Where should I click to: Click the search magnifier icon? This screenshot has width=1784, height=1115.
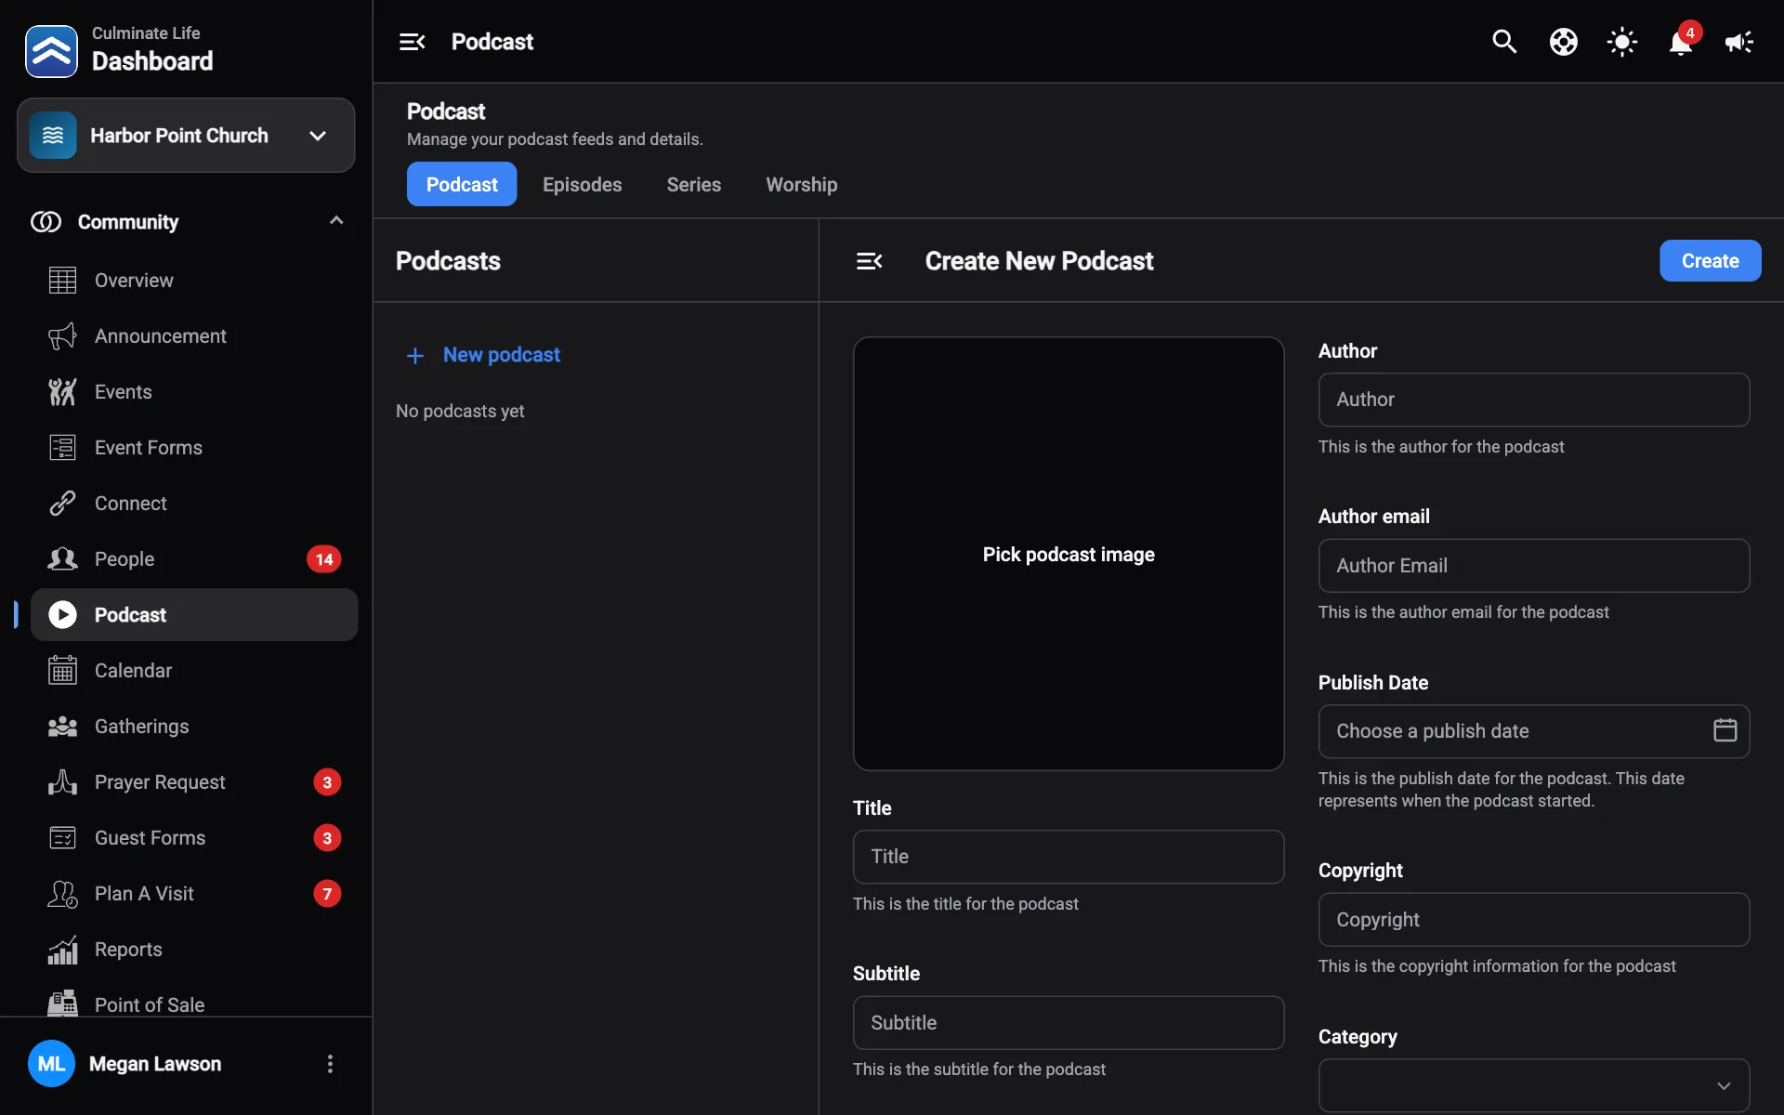pyautogui.click(x=1504, y=42)
